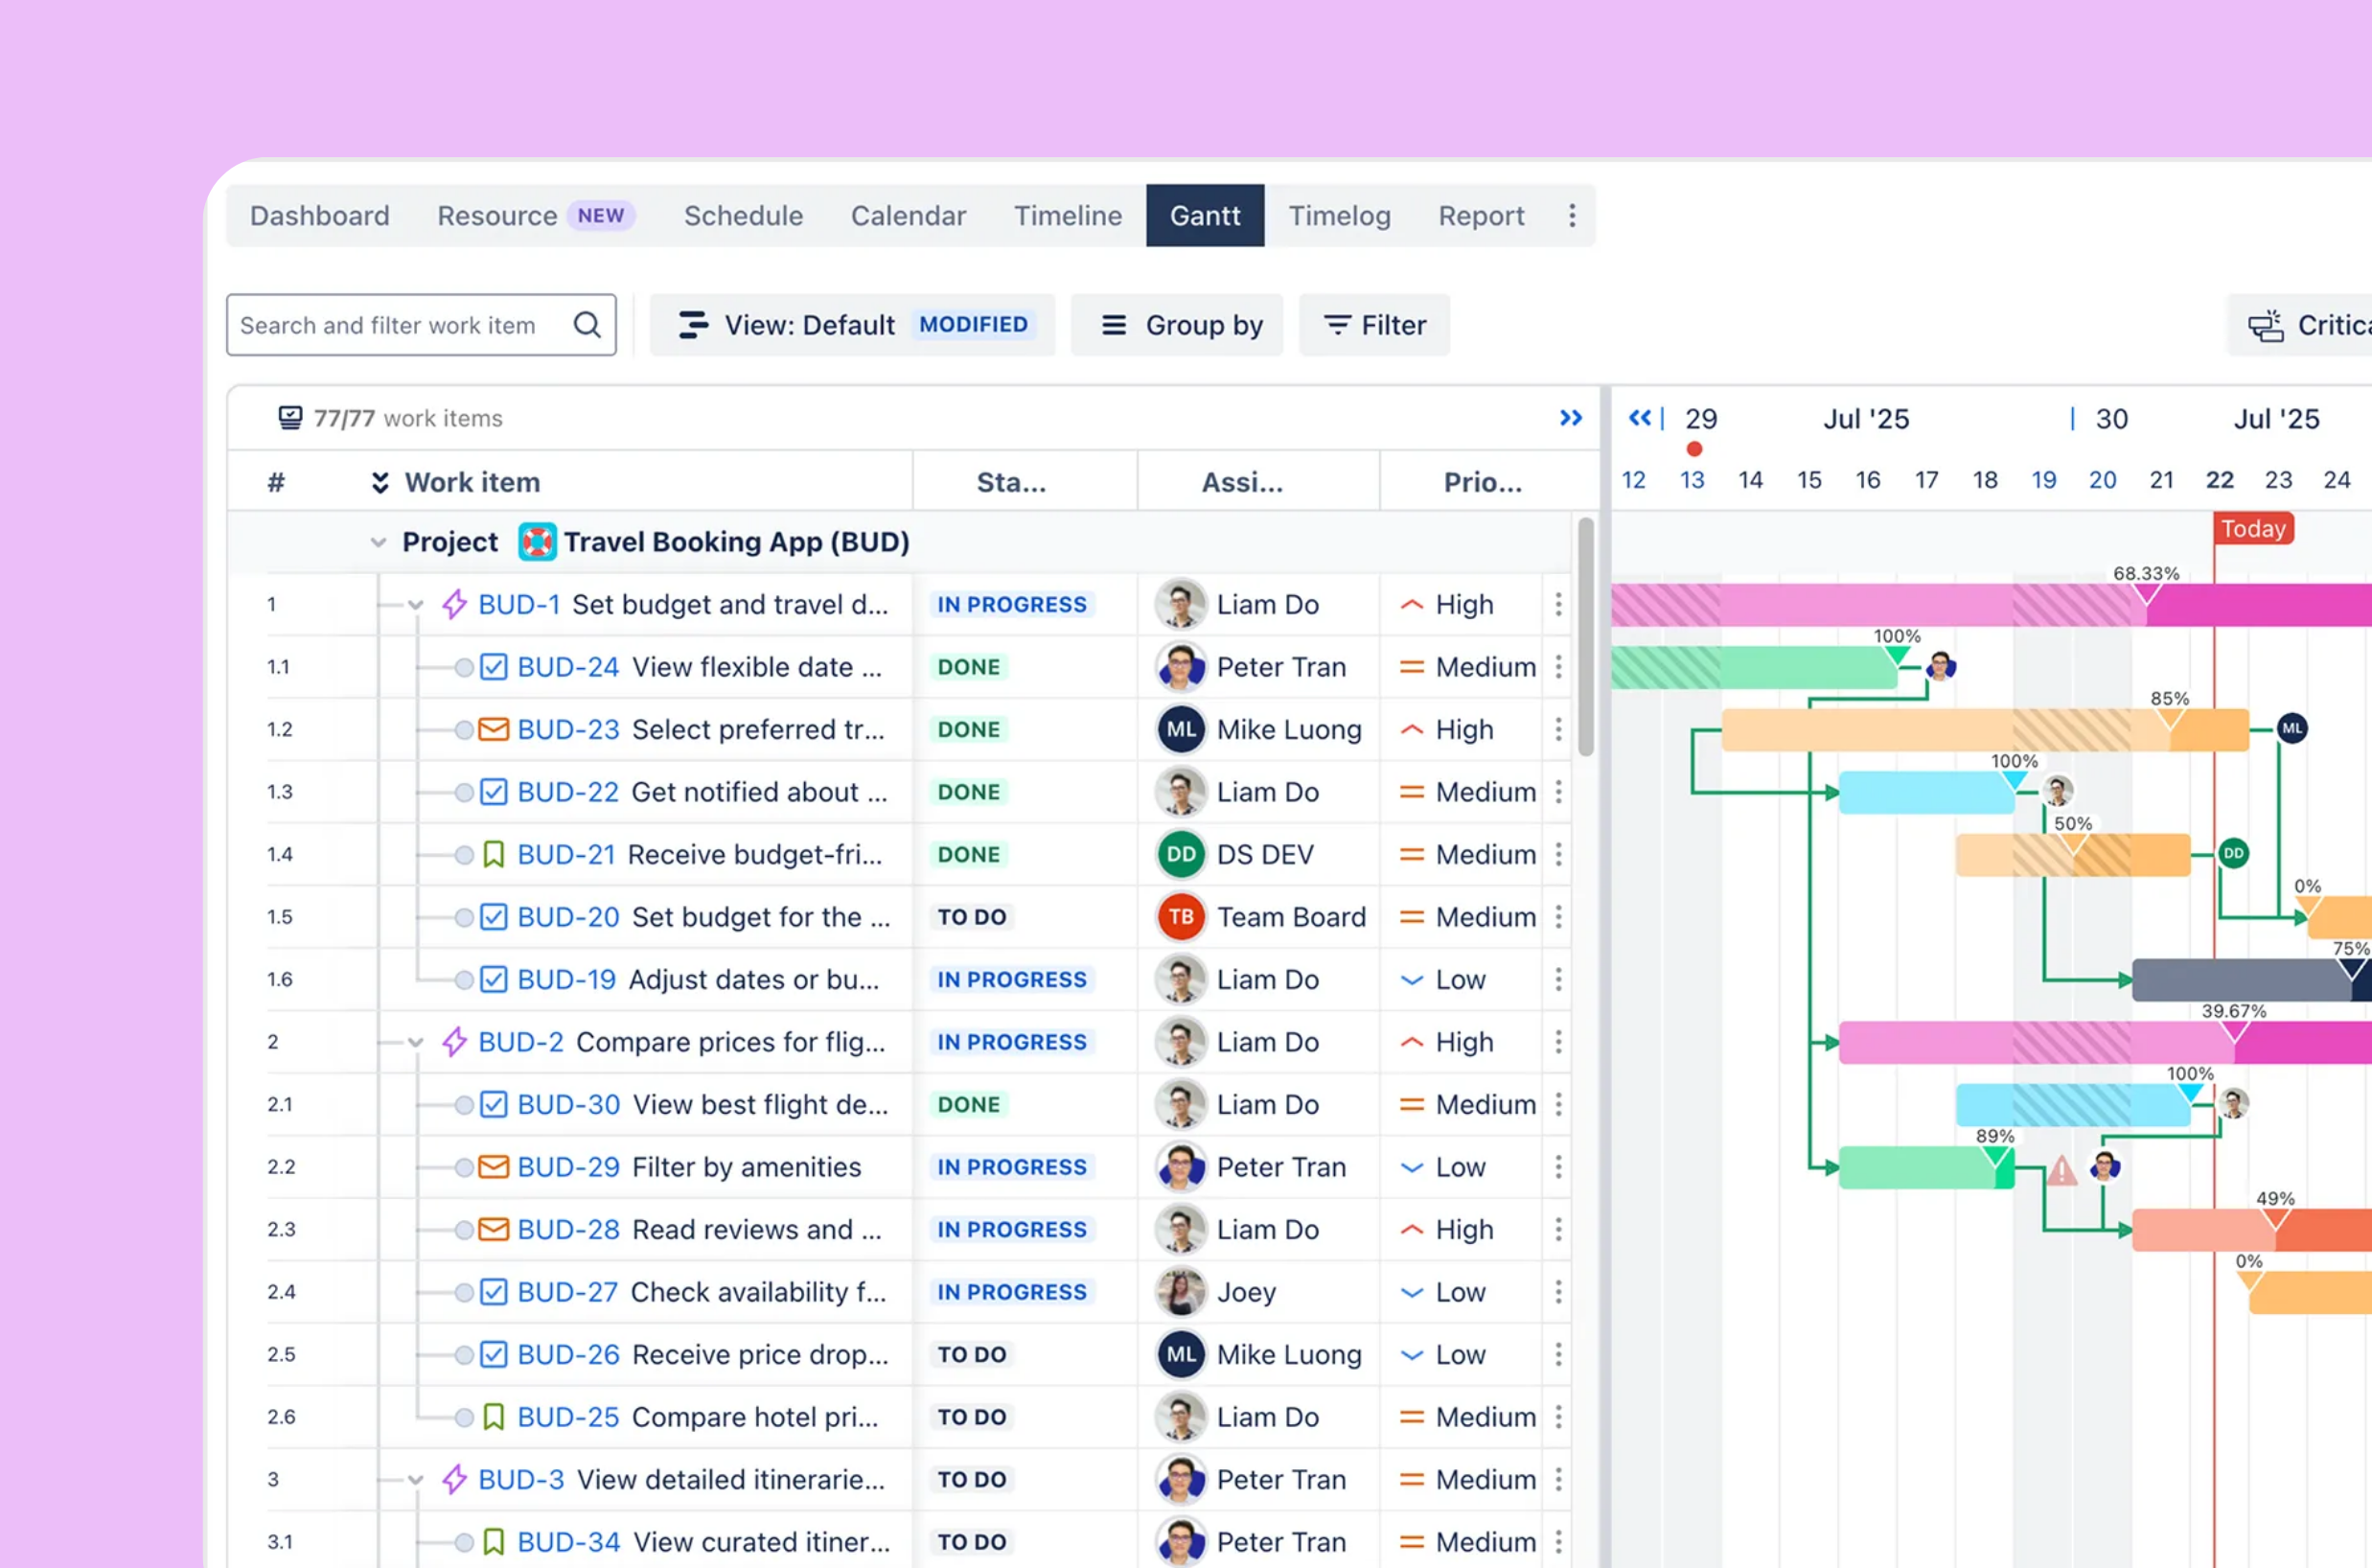Toggle the circular status indicator before BUD-20

(463, 917)
